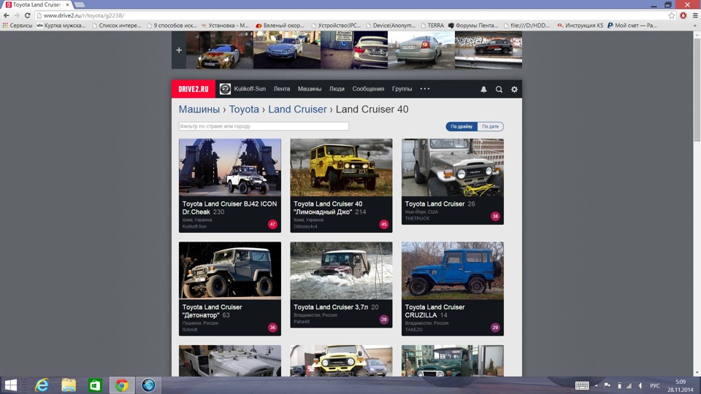Screen dimensions: 701x394
Task: Open the gold sports car banner photo
Action: (x=220, y=50)
